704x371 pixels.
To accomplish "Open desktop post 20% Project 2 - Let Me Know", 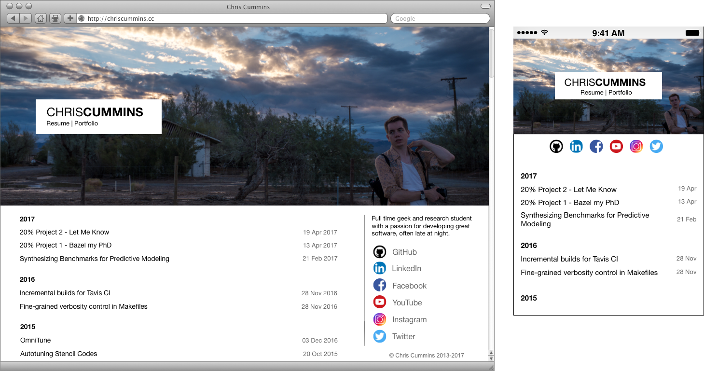I will [64, 232].
